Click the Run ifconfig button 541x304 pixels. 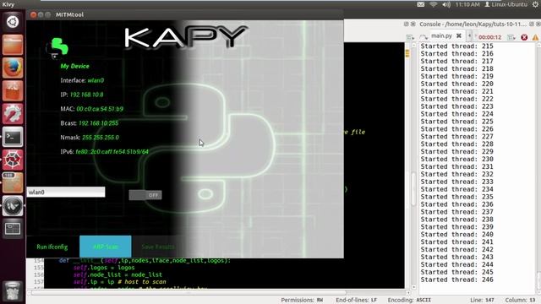(x=52, y=247)
